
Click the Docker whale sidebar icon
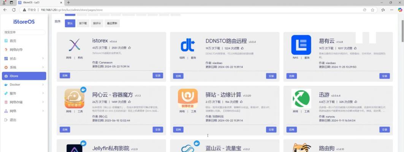click(6, 84)
